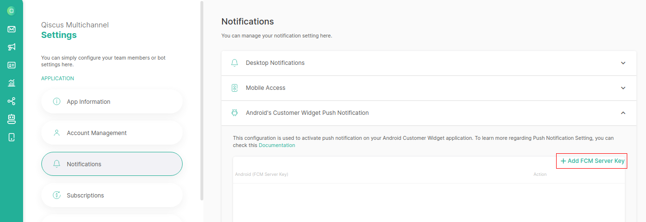Open the bot robot icon
646x222 pixels.
click(12, 118)
